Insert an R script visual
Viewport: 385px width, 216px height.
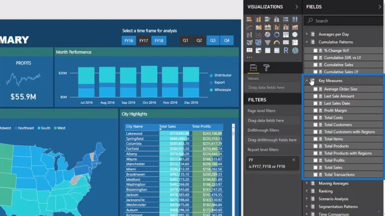286,50
